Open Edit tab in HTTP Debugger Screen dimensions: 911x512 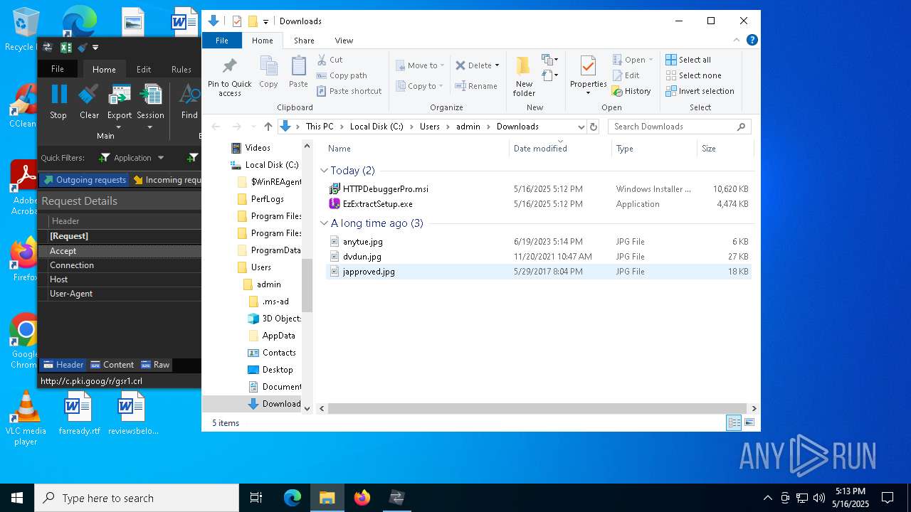point(144,69)
